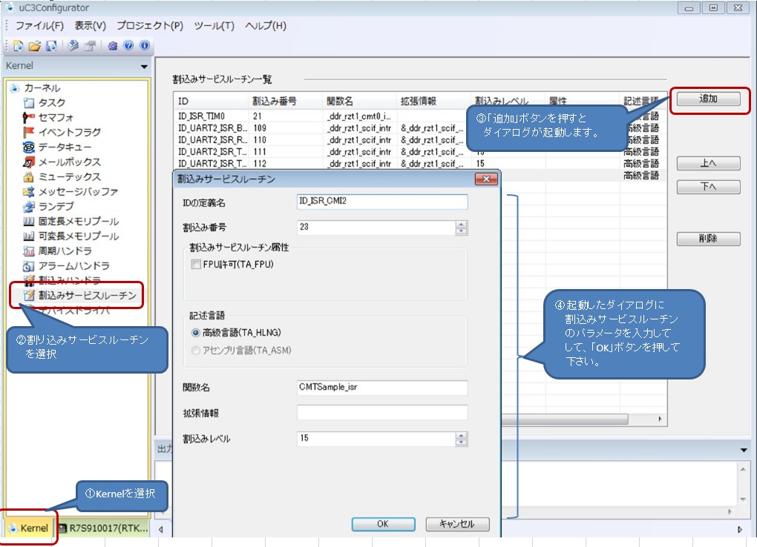Select セマフォ in the kernel tree
Image resolution: width=757 pixels, height=547 pixels.
click(56, 117)
